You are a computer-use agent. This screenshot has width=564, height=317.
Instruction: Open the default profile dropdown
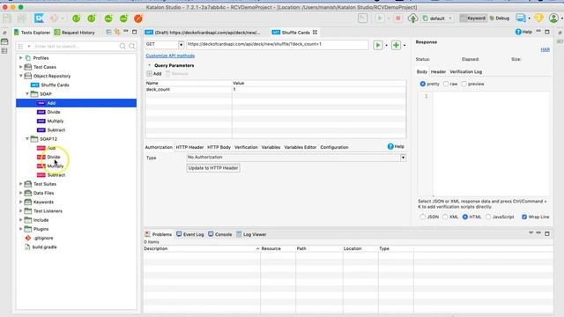point(437,18)
